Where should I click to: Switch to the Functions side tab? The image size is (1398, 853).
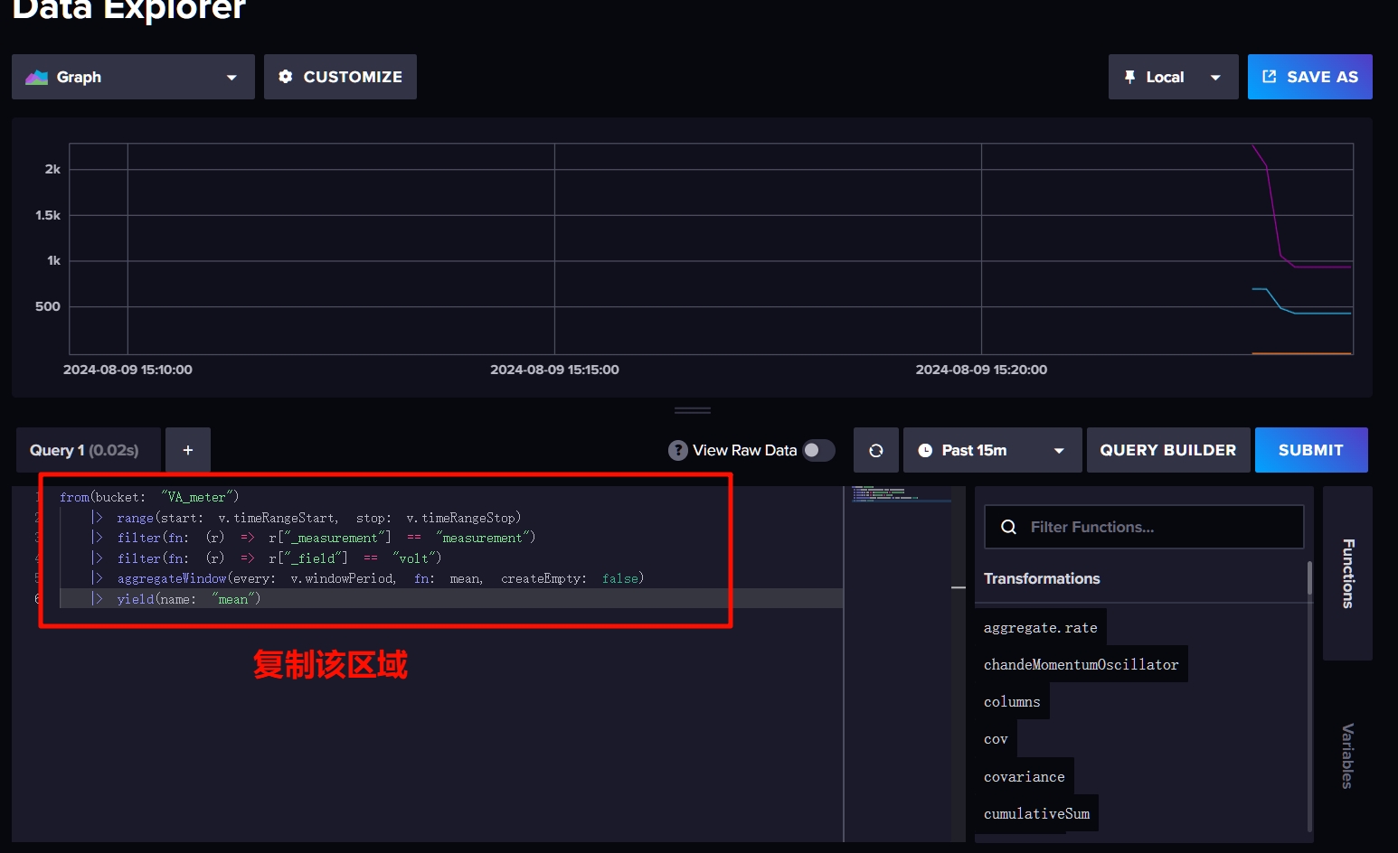click(1347, 573)
